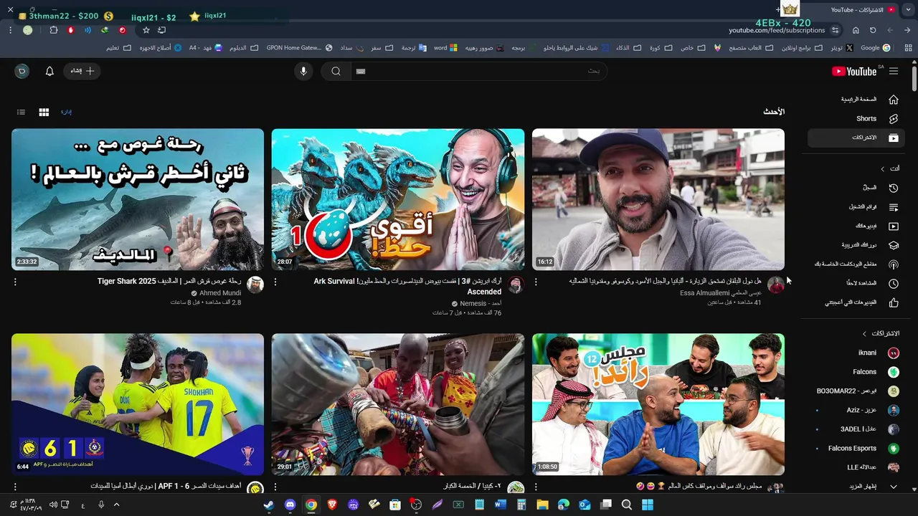The image size is (918, 516).
Task: Open the Ahmed Mundi channel avatar
Action: [255, 285]
